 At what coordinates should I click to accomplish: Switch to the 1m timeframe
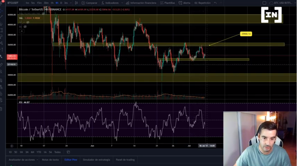[27, 3]
